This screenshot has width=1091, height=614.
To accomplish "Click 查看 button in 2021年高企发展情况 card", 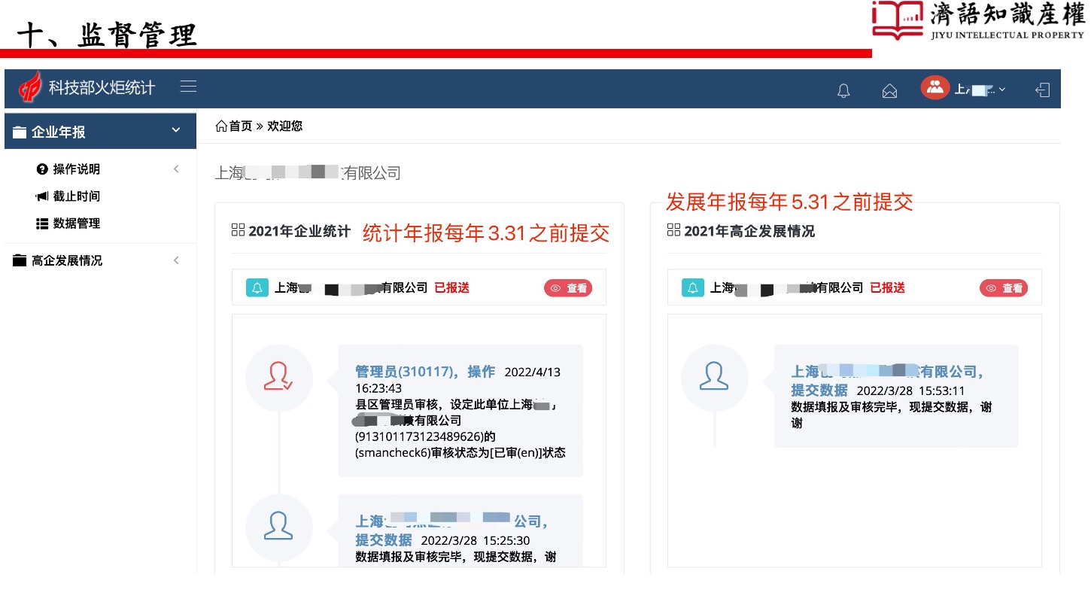I will click(1004, 287).
